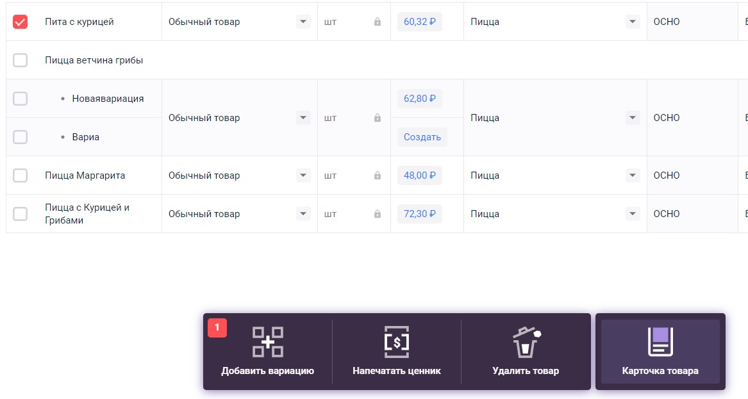This screenshot has width=748, height=399.
Task: Click the Добавить вариацию icon
Action: 268,342
